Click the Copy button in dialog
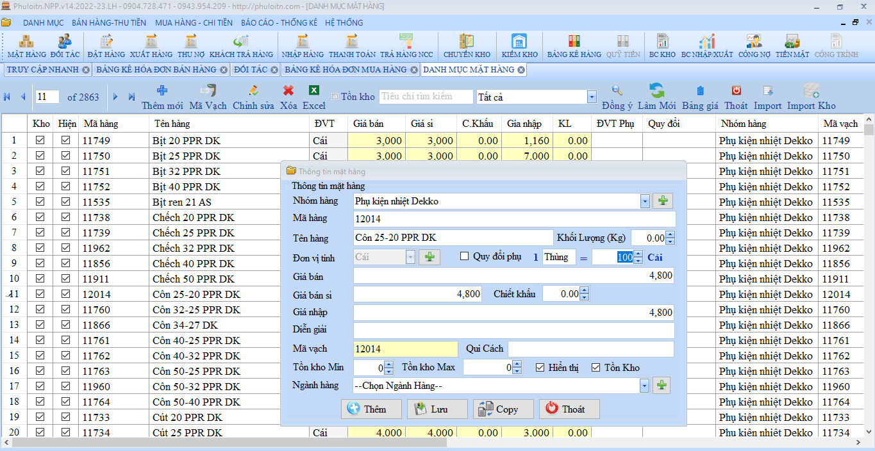This screenshot has width=875, height=451. point(503,409)
